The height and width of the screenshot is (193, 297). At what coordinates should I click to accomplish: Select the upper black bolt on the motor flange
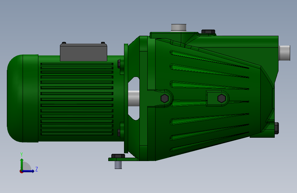[x=119, y=64]
